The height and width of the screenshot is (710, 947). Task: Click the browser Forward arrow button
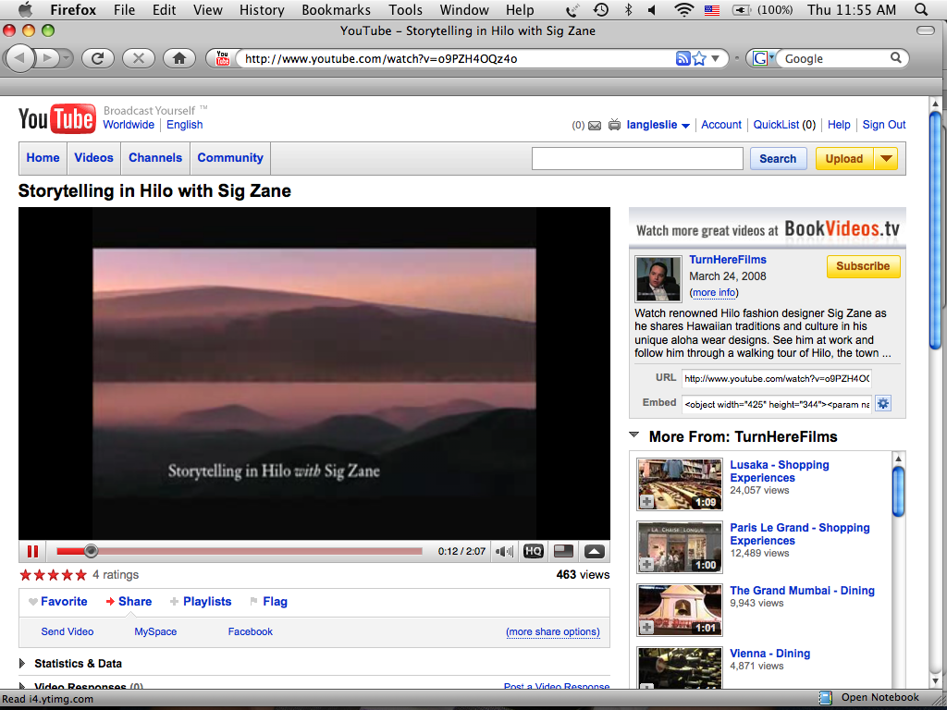point(48,58)
